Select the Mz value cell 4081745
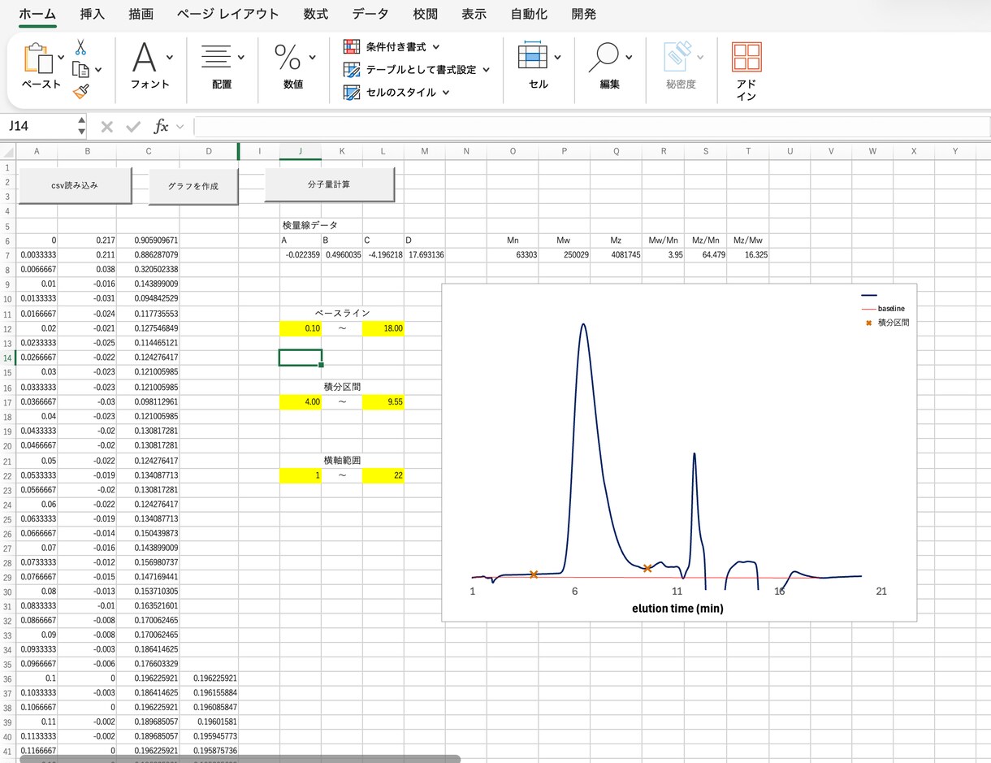Viewport: 991px width, 763px height. pos(616,254)
